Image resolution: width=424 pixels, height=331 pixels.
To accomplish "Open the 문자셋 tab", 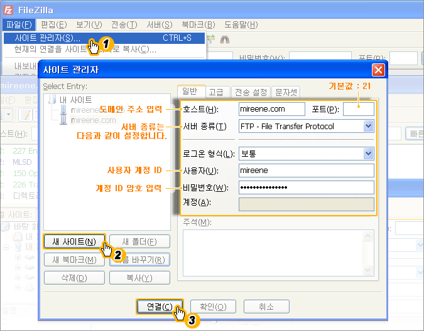I will coord(286,92).
